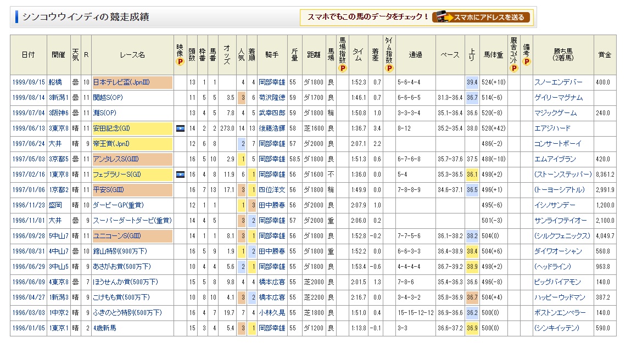The image size is (626, 343).
Task: Click the P icon under 馬場指数 header
Action: click(343, 69)
